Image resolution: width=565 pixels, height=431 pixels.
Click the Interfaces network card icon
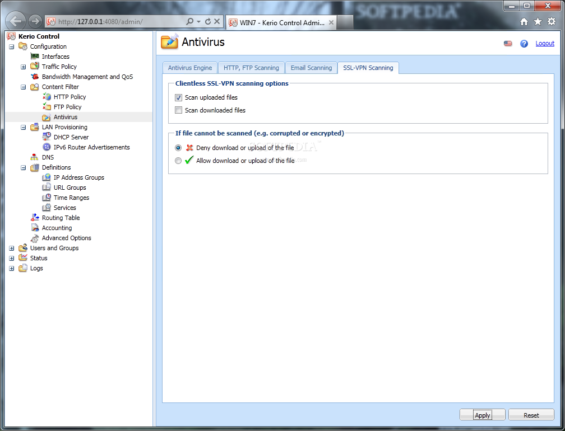tap(35, 57)
